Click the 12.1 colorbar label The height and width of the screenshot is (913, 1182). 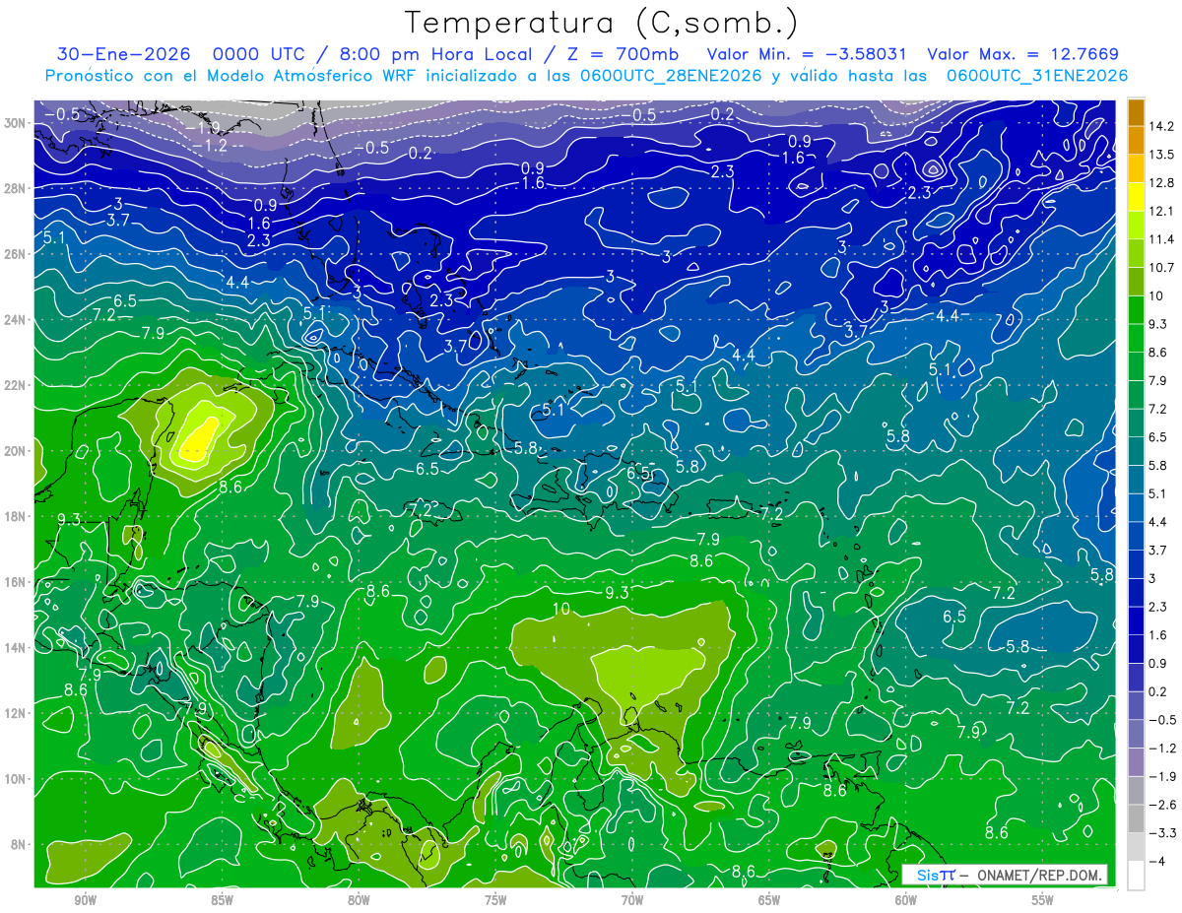[1163, 211]
